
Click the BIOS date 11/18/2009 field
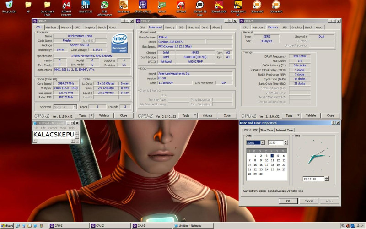[x=175, y=83]
